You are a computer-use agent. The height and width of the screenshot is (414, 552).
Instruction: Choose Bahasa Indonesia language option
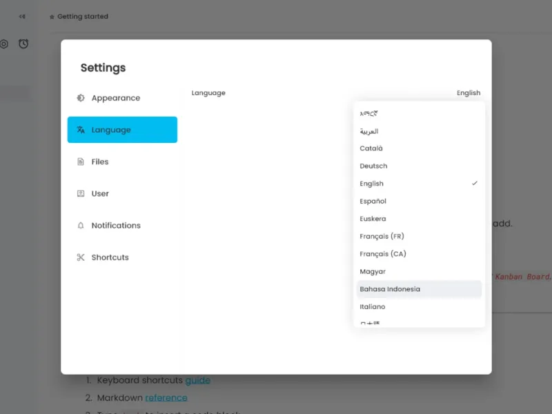pyautogui.click(x=419, y=289)
